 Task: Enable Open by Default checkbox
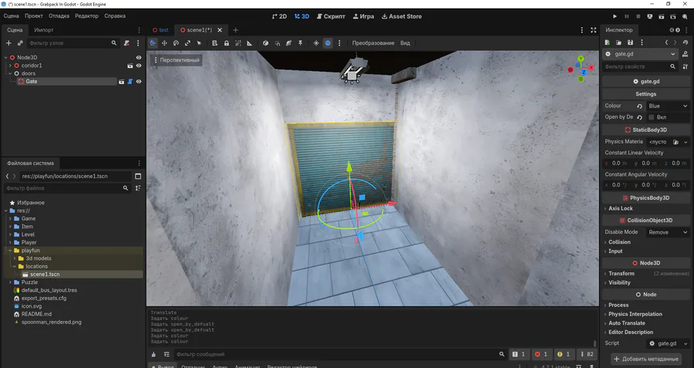(x=652, y=117)
